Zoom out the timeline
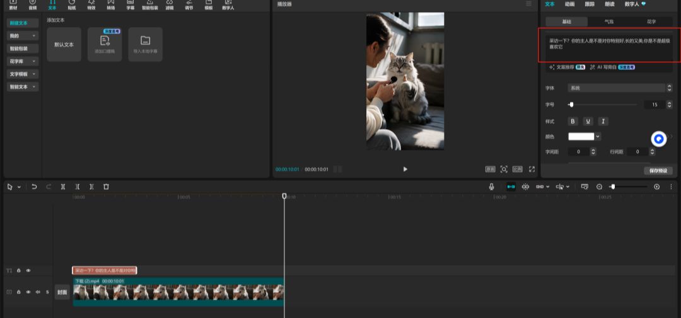This screenshot has width=681, height=318. point(600,186)
